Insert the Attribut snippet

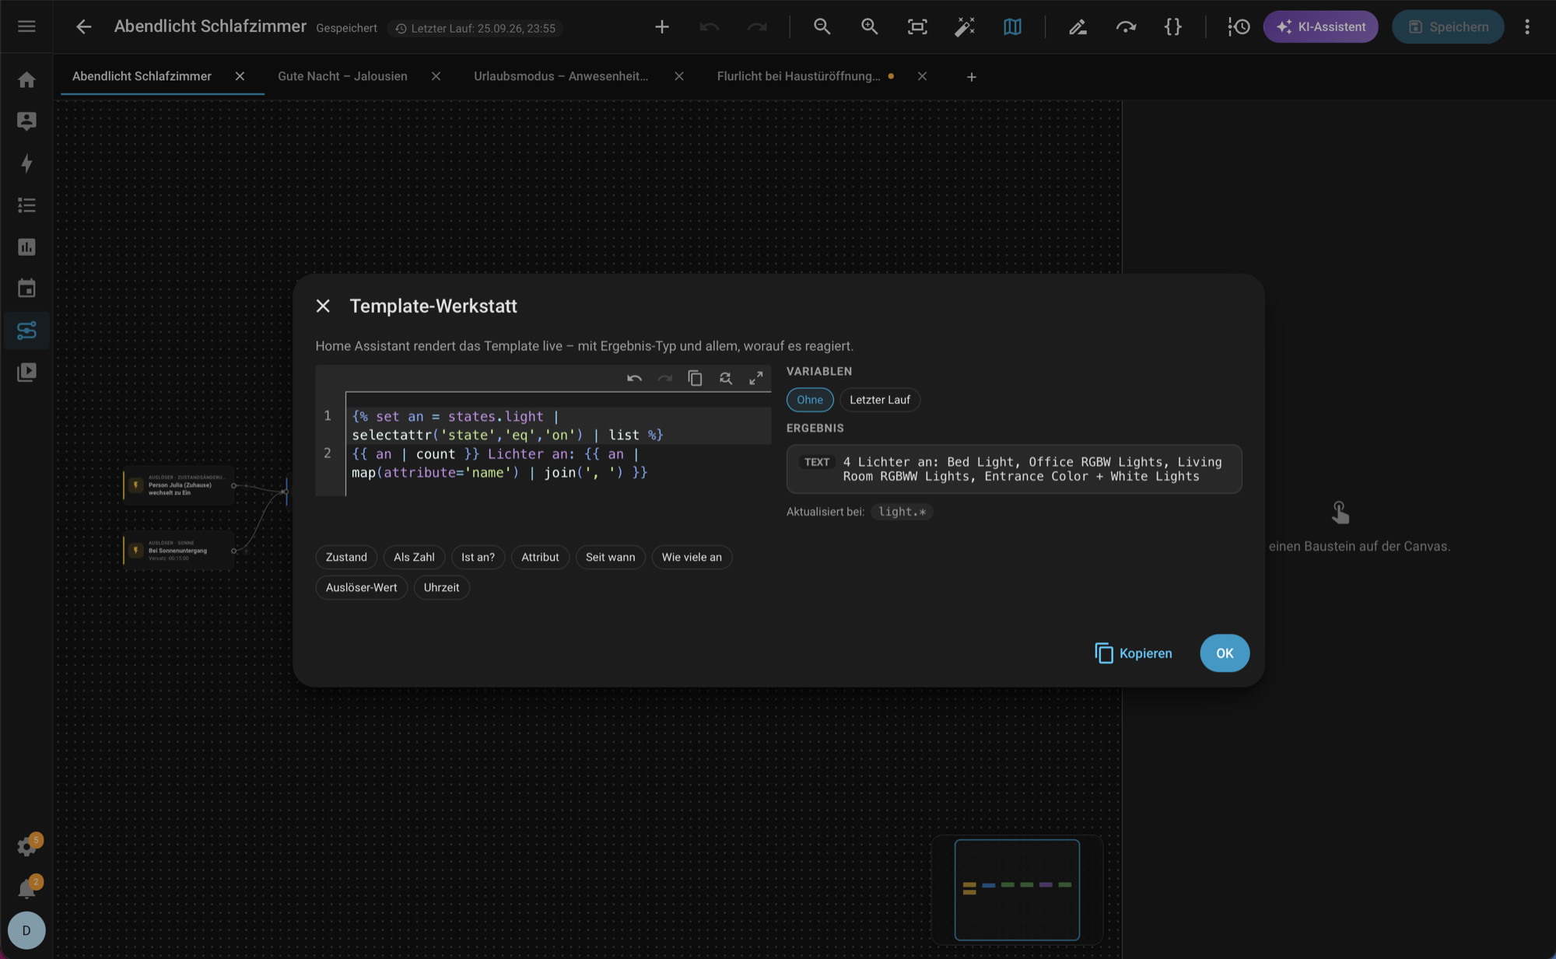pyautogui.click(x=540, y=557)
